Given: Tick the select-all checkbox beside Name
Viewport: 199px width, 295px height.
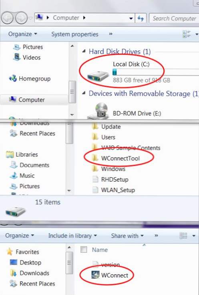Looking at the screenshot, I should [84, 249].
